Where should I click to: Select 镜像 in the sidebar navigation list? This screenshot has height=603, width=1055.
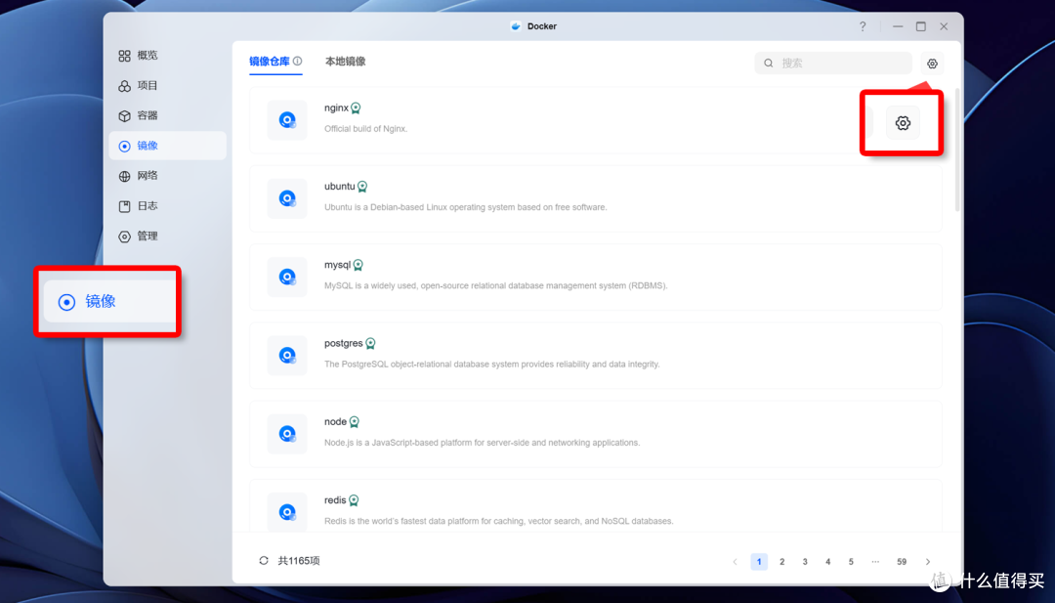coord(167,146)
